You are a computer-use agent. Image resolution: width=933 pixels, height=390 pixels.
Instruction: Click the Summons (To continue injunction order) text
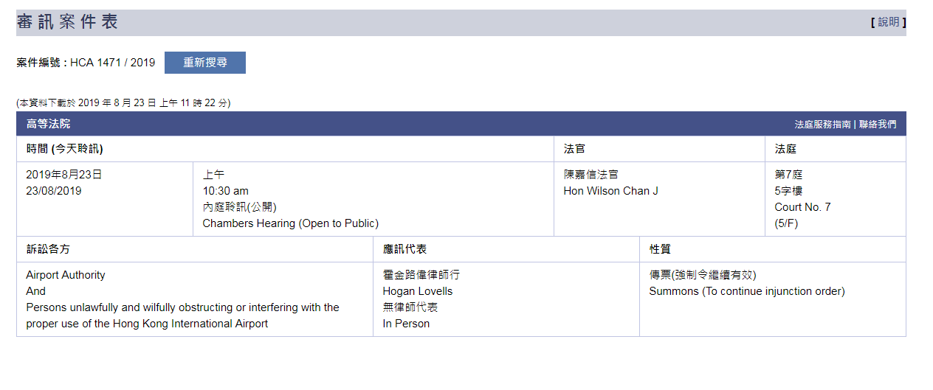point(746,291)
